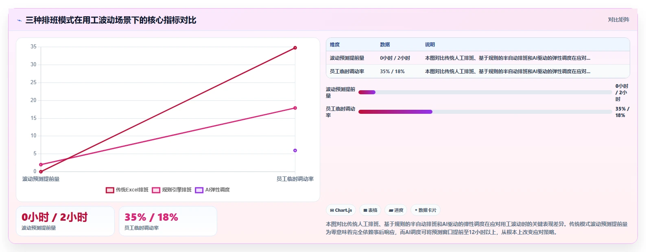Click the lightning icon beside the title
The height and width of the screenshot is (252, 646).
pyautogui.click(x=19, y=20)
